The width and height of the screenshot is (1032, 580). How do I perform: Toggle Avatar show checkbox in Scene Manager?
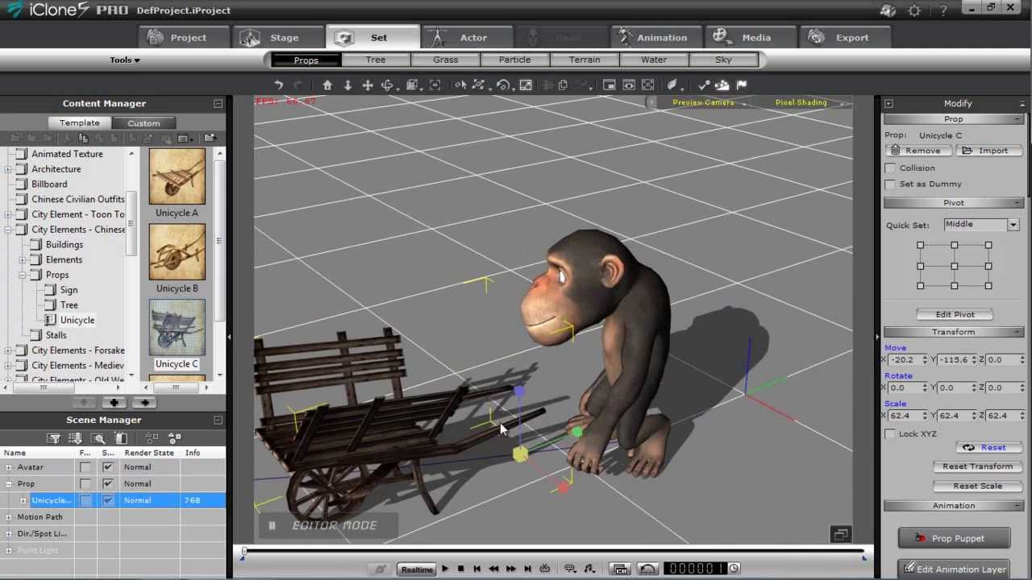(108, 467)
